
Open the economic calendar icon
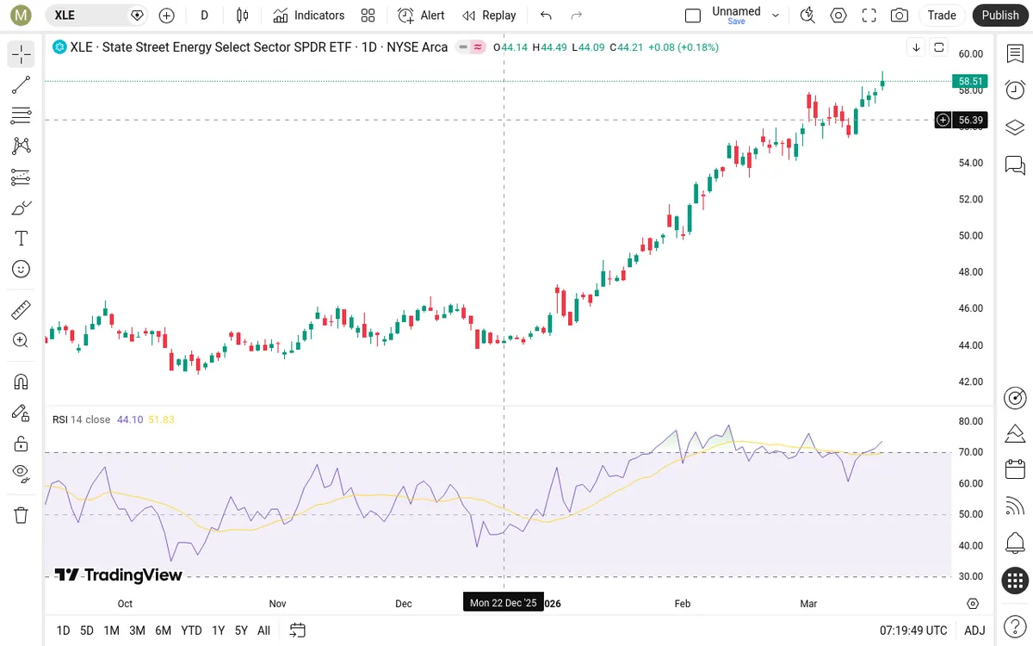pyautogui.click(x=1015, y=470)
